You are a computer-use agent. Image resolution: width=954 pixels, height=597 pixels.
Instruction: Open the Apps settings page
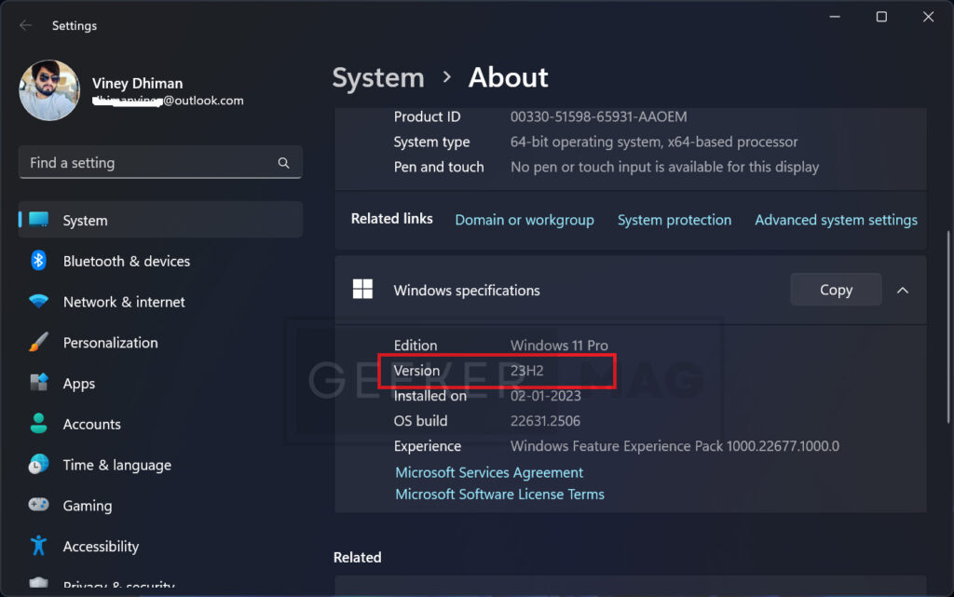(x=160, y=383)
